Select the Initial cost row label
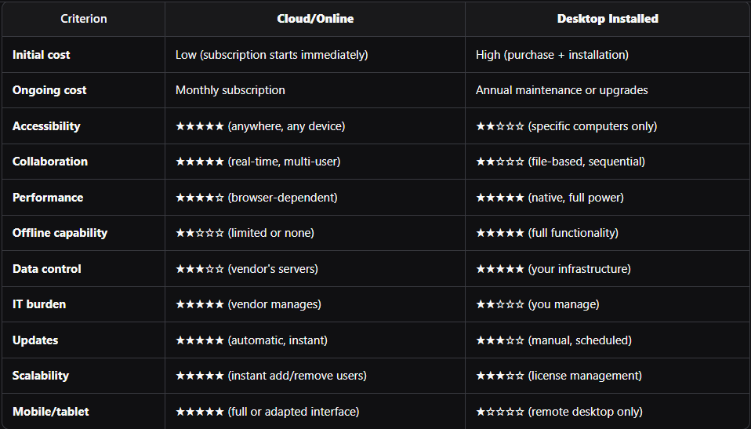Viewport: 751px width, 429px height. point(42,55)
